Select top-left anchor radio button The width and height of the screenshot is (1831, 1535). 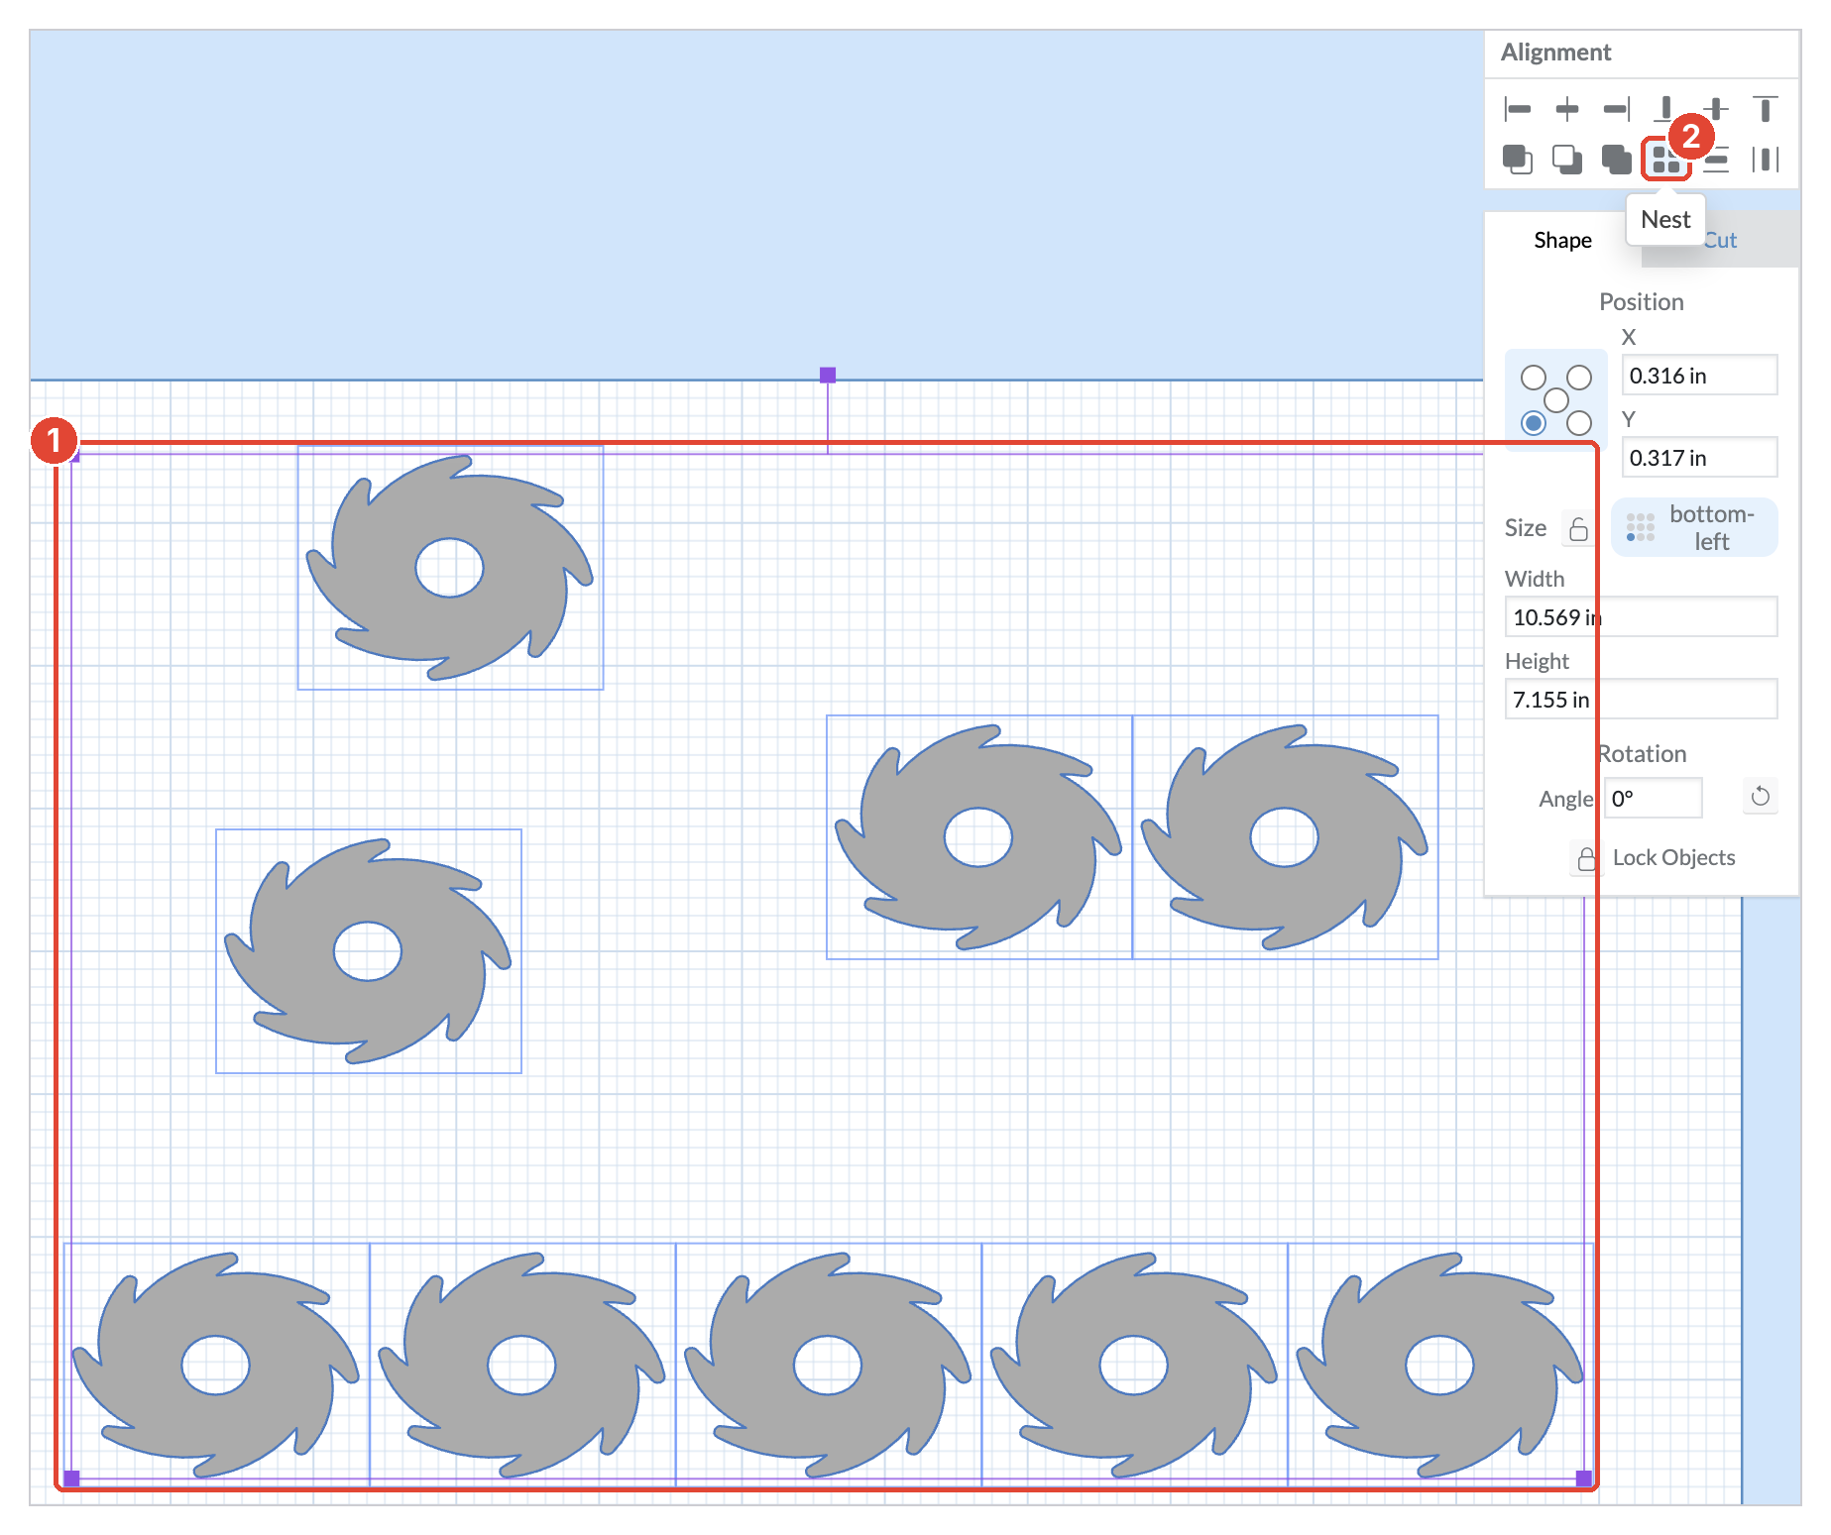coord(1534,378)
